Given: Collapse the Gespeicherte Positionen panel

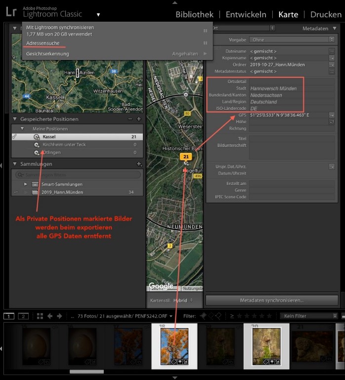Looking at the screenshot, I should pyautogui.click(x=15, y=119).
